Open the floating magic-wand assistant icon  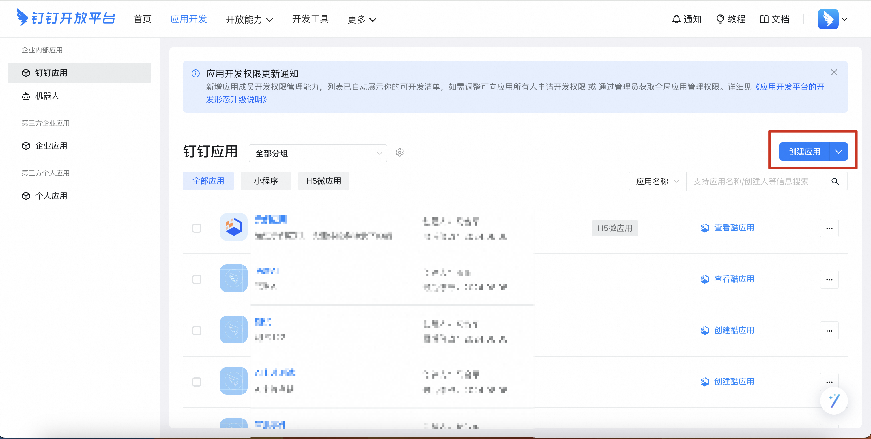point(833,400)
